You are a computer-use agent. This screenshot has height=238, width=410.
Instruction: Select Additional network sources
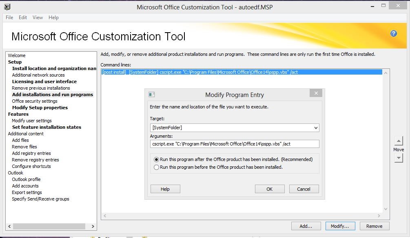[38, 75]
